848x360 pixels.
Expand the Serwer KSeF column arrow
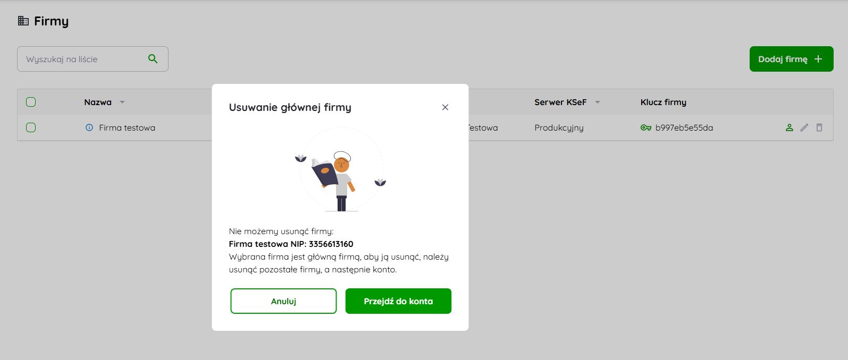pyautogui.click(x=598, y=102)
